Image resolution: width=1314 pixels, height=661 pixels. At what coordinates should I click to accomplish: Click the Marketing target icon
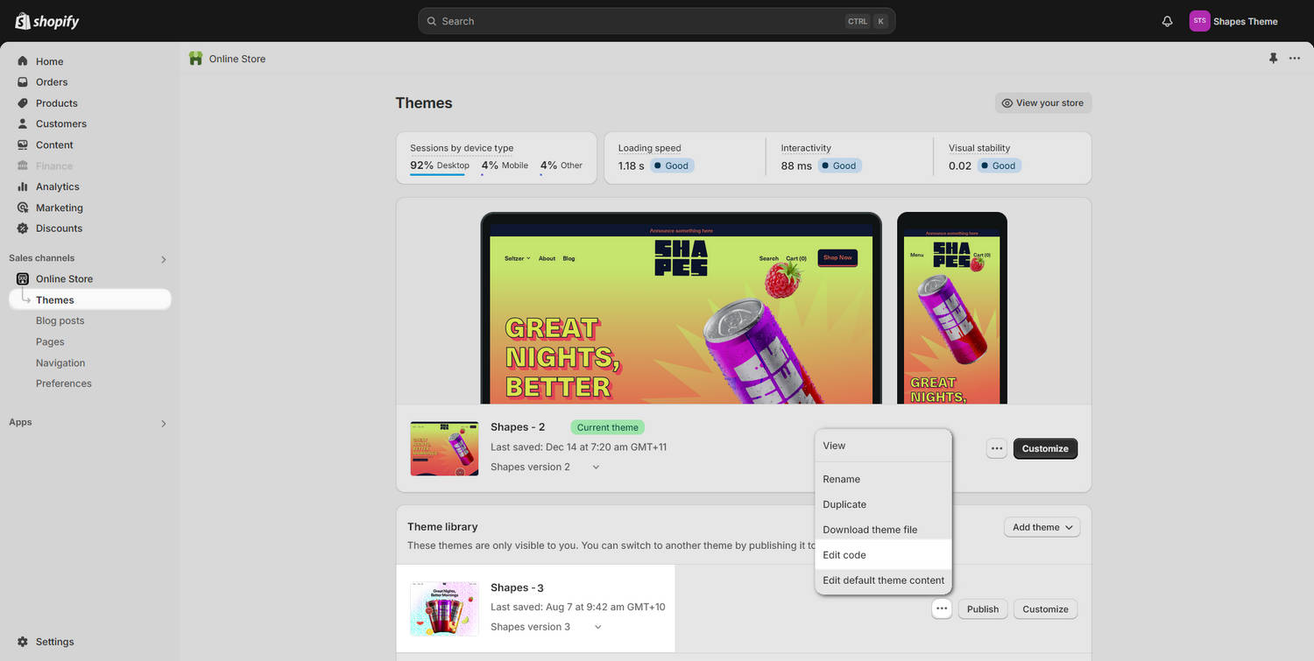point(23,207)
